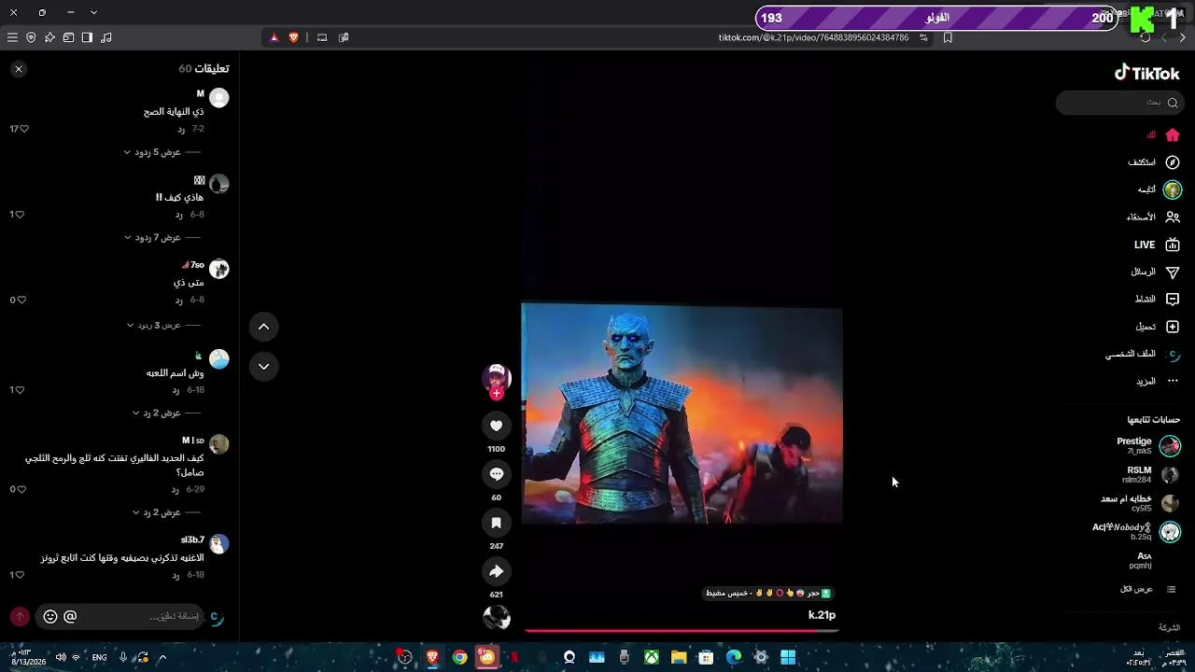1195x672 pixels.
Task: Like the comment "متى ذي"
Action: tap(21, 301)
